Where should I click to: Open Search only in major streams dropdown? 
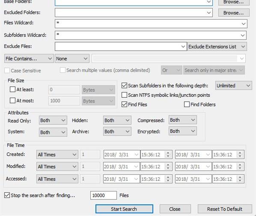click(x=214, y=70)
